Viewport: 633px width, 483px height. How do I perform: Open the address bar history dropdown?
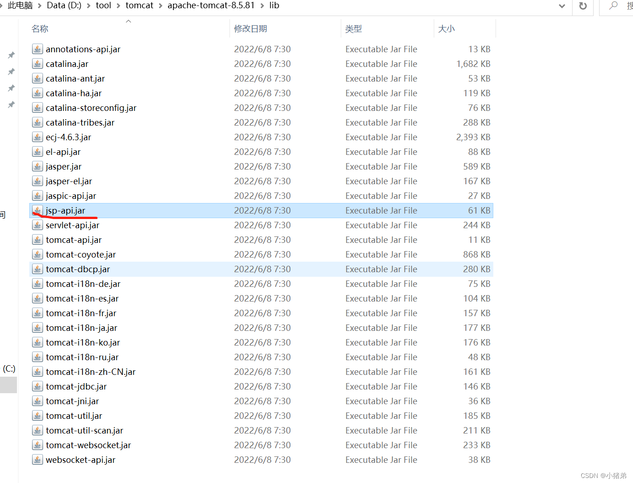pyautogui.click(x=562, y=6)
